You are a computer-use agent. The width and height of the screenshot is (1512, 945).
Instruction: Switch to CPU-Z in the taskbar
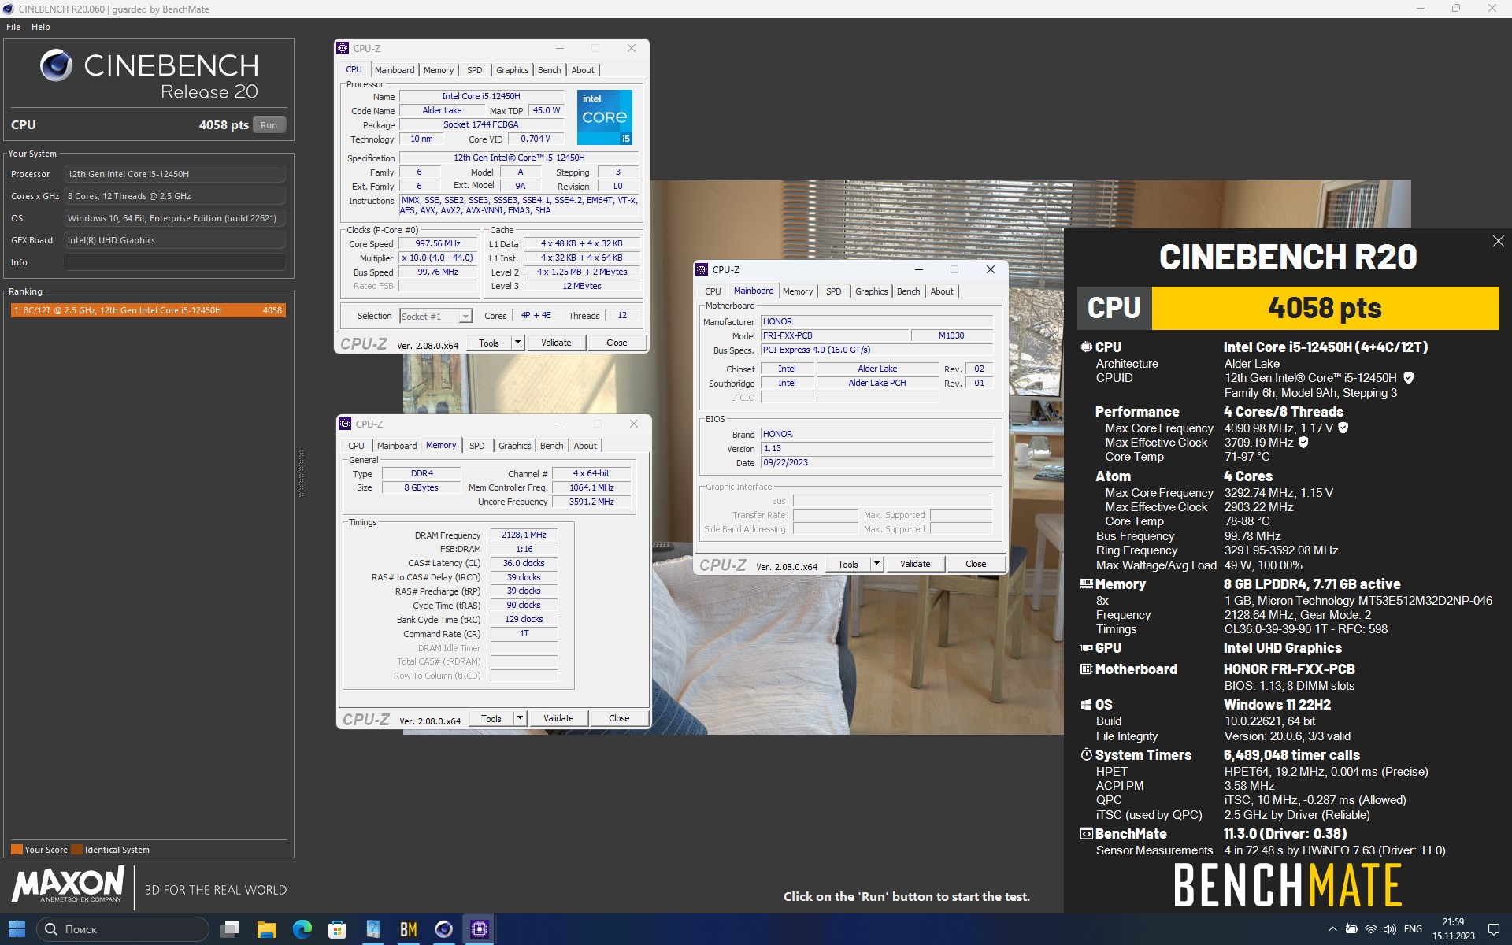[x=480, y=929]
